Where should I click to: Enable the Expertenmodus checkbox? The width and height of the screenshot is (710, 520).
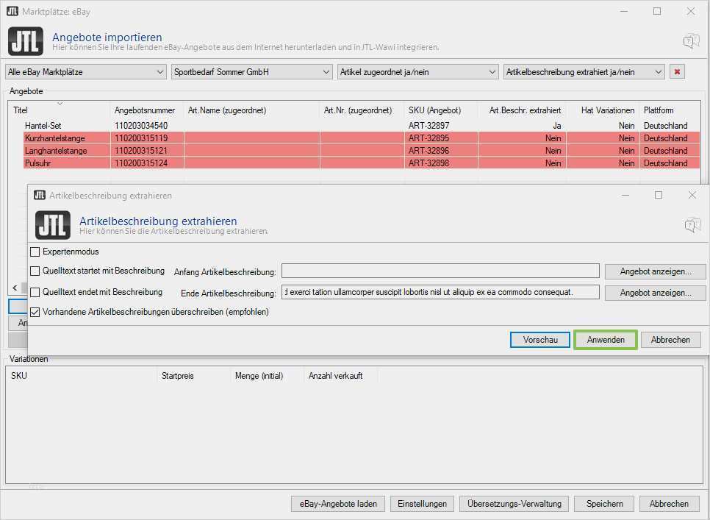(x=35, y=252)
